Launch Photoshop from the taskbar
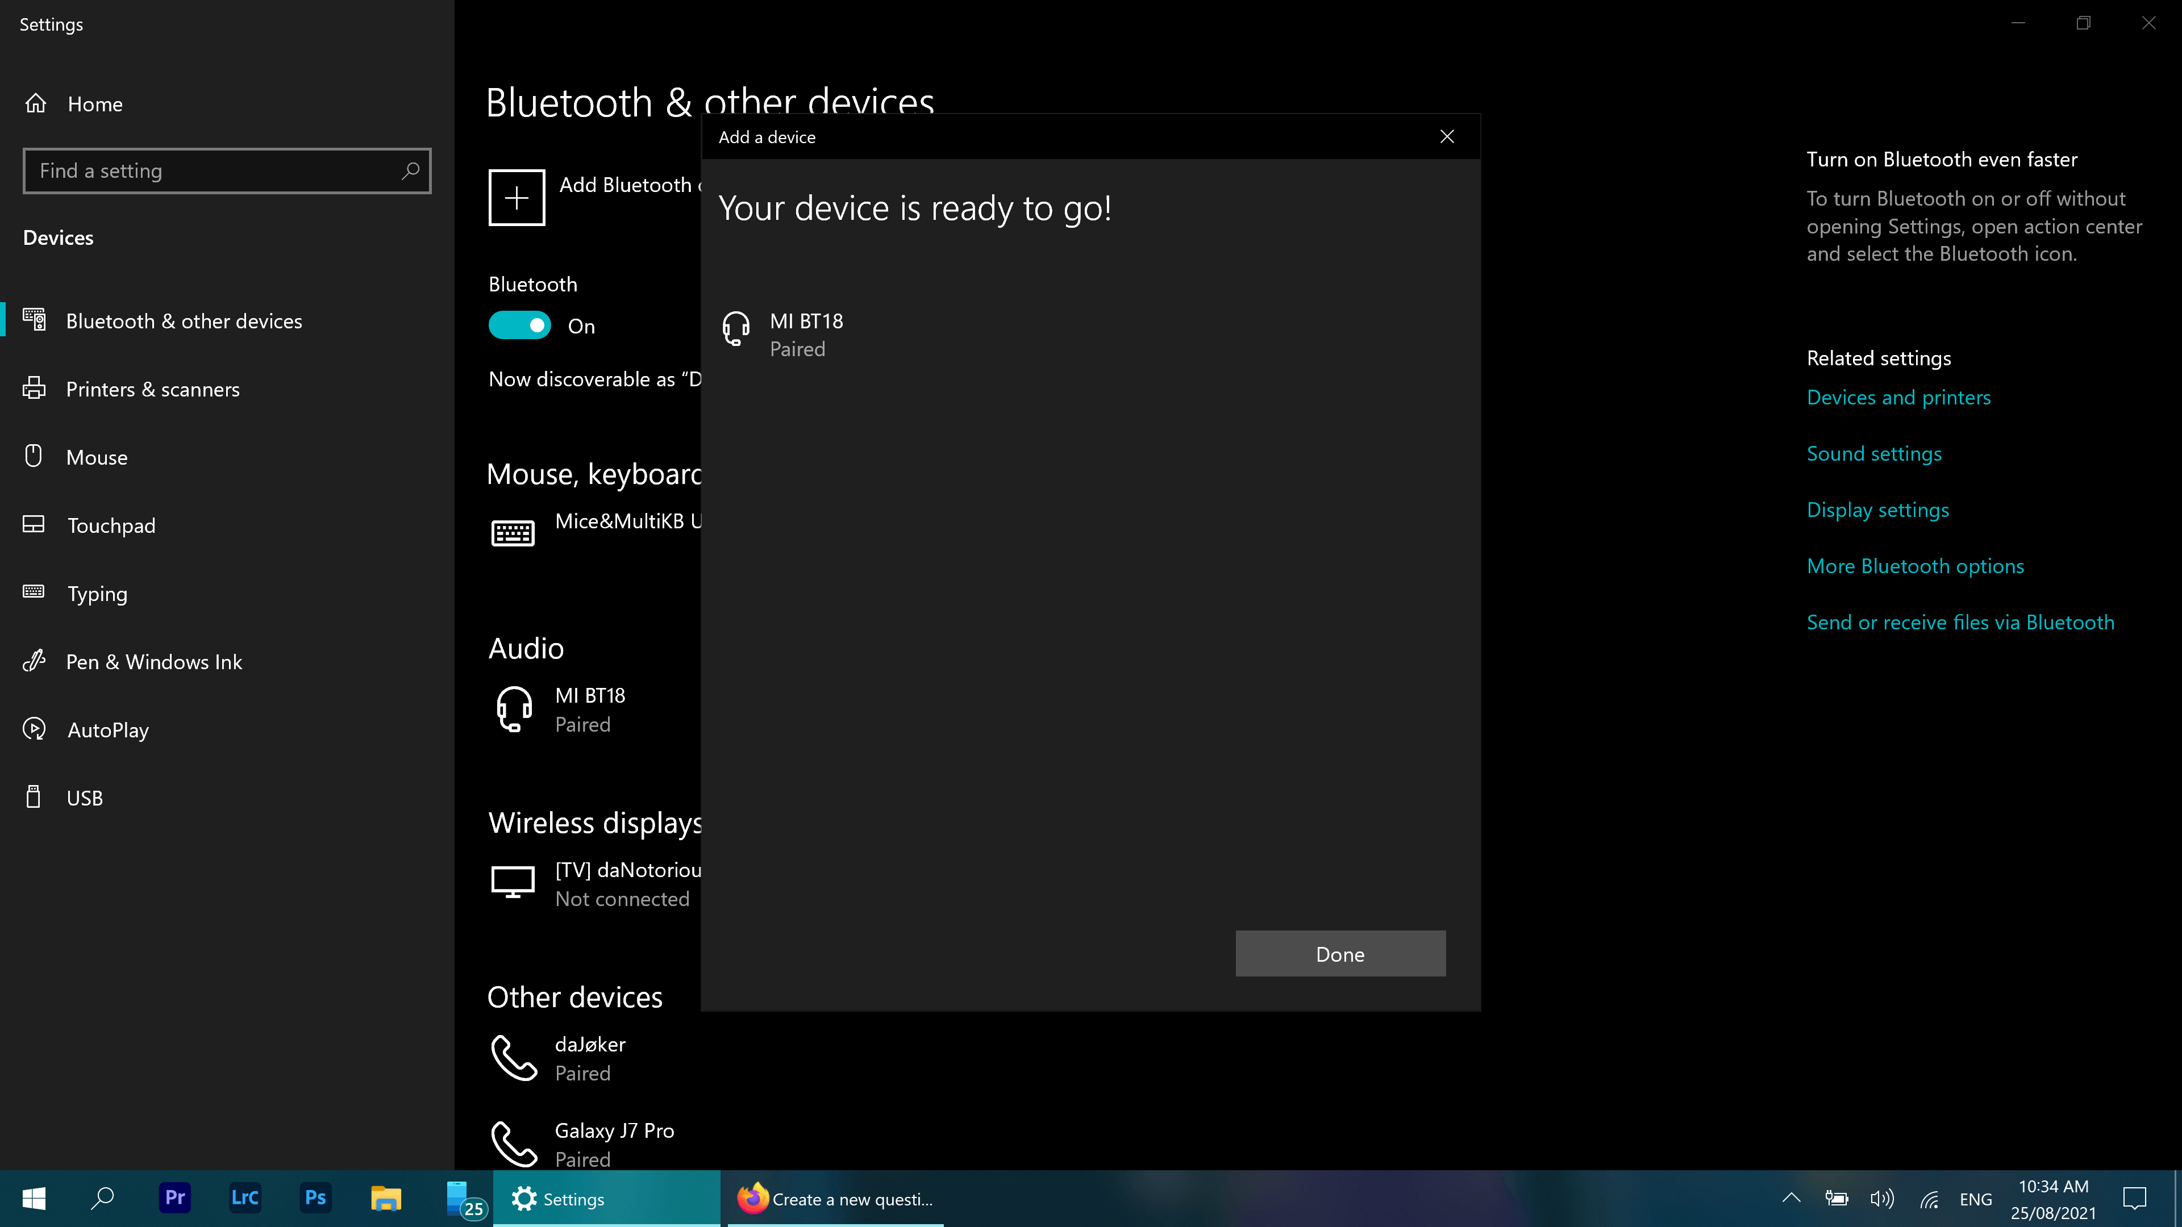Viewport: 2182px width, 1227px height. (315, 1198)
